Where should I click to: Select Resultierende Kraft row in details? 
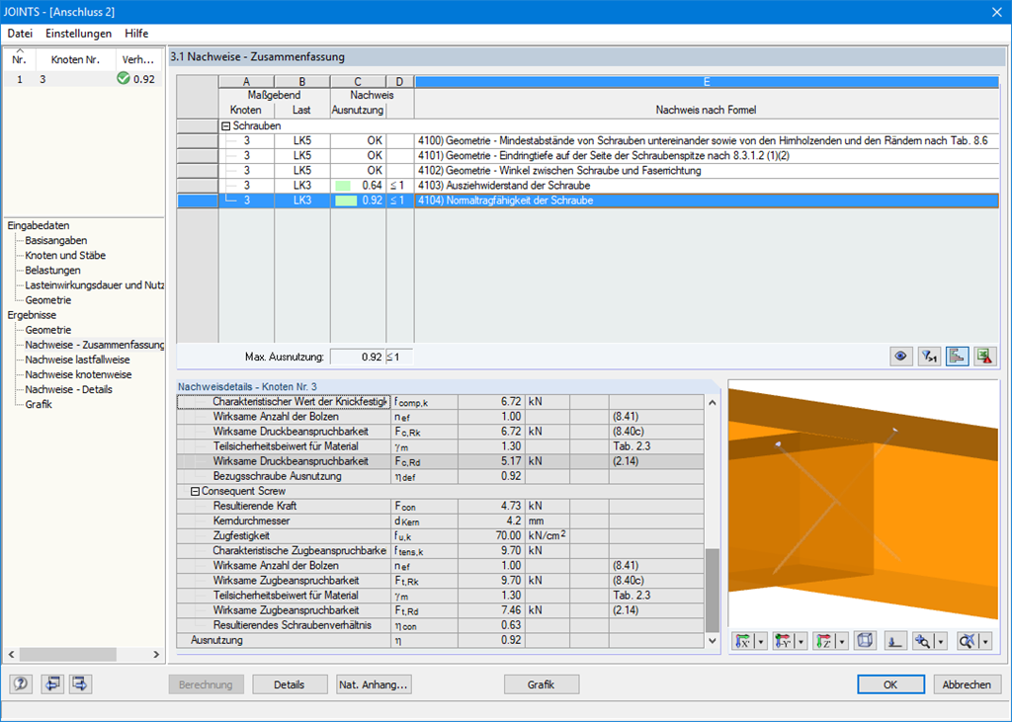pyautogui.click(x=440, y=506)
